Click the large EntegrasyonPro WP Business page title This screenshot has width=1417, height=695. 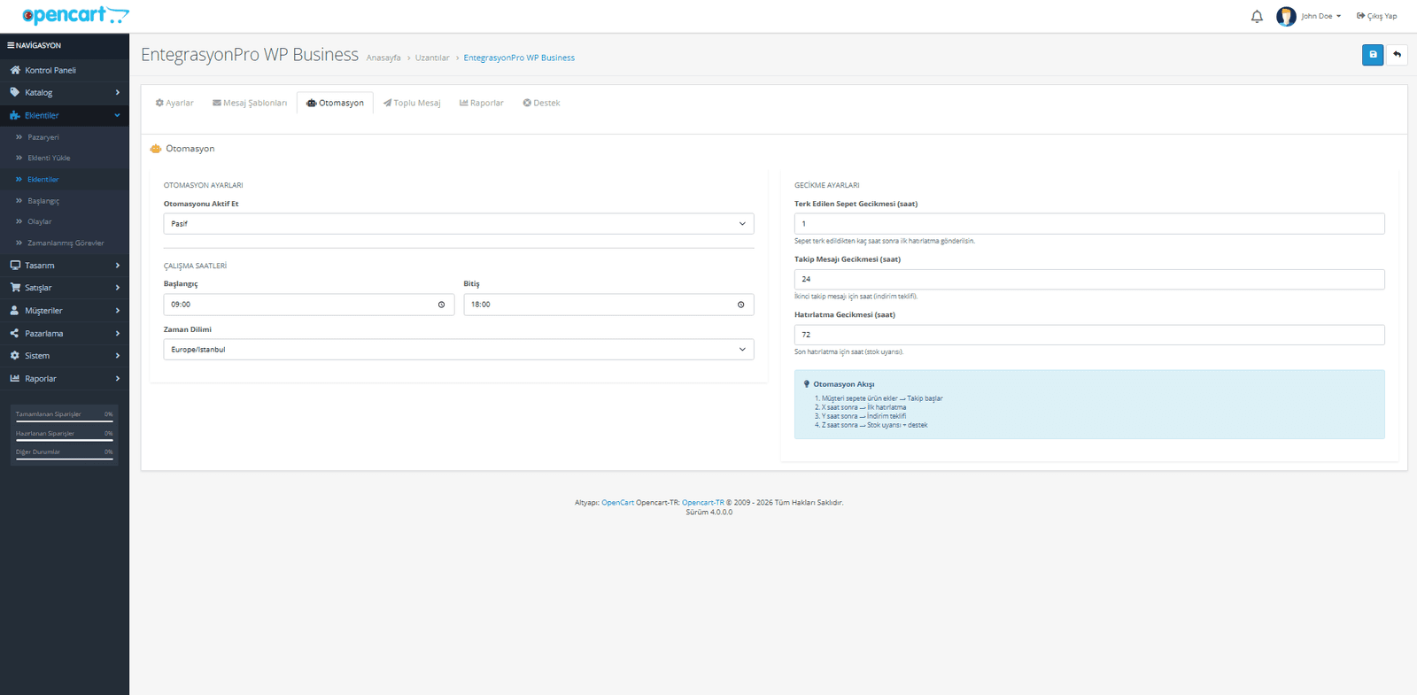(250, 55)
